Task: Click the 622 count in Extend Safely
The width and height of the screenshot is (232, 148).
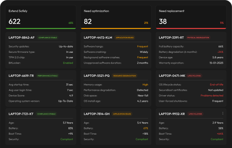Action: click(x=14, y=21)
